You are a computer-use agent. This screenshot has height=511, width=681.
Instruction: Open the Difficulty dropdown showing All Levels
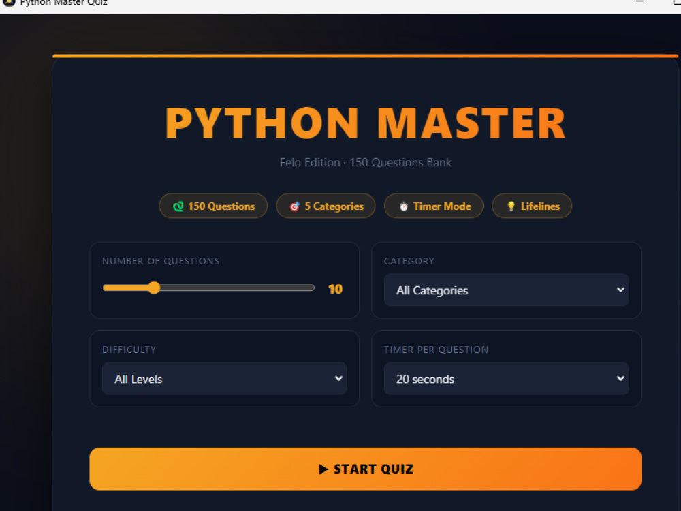[225, 378]
